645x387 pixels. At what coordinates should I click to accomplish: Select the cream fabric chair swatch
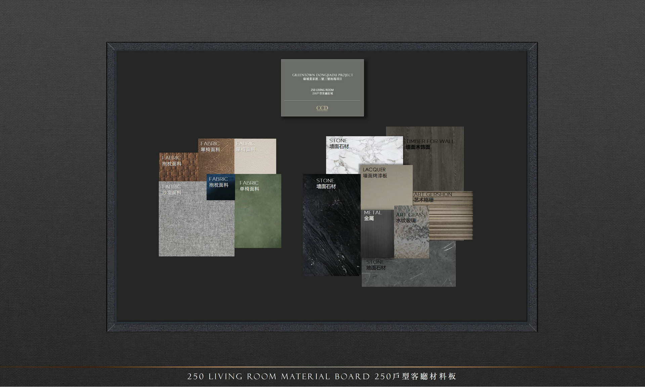[x=255, y=161]
